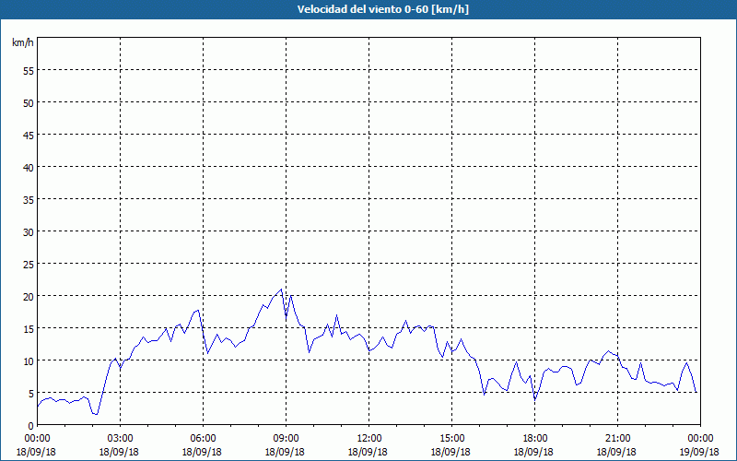Click the 00:00 18/09/18 time label
The width and height of the screenshot is (737, 461).
tap(36, 445)
